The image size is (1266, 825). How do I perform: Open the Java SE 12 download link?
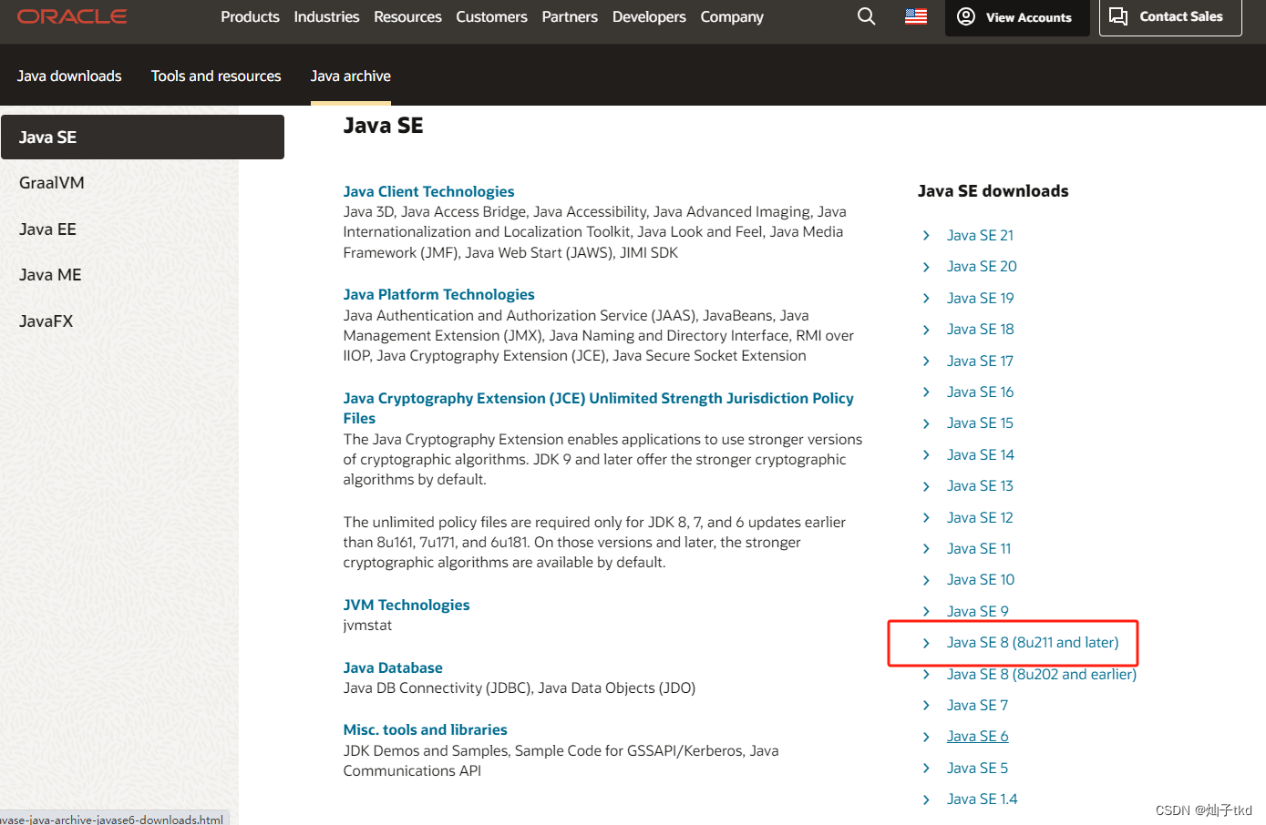click(980, 518)
